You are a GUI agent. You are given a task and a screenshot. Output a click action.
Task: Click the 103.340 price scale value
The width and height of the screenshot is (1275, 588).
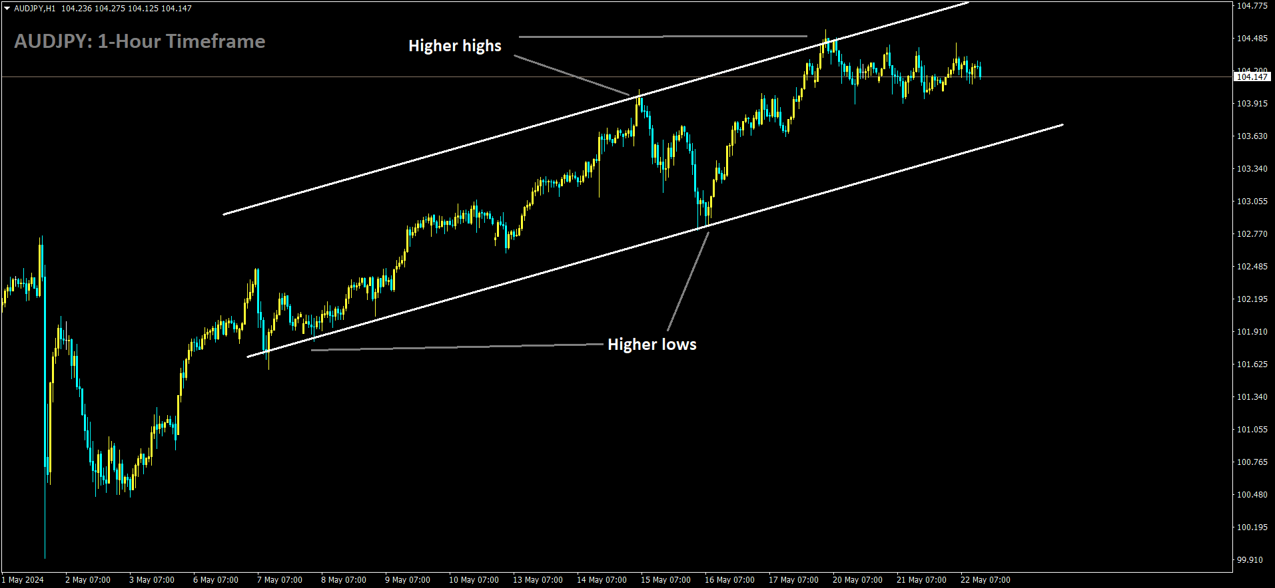1252,169
